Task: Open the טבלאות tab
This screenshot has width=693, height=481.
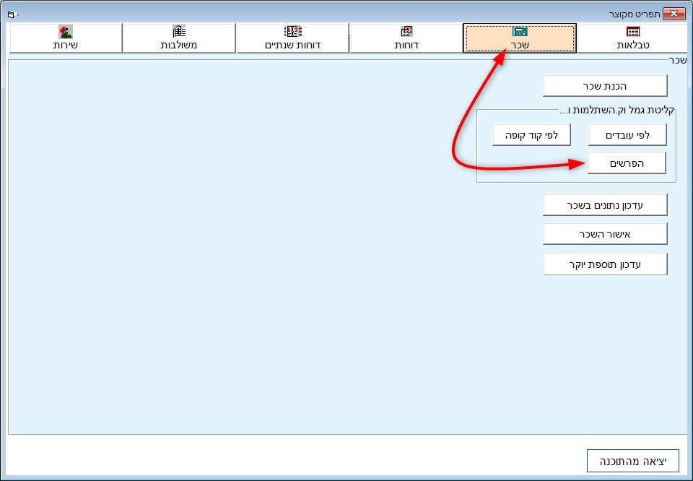Action: pyautogui.click(x=633, y=38)
